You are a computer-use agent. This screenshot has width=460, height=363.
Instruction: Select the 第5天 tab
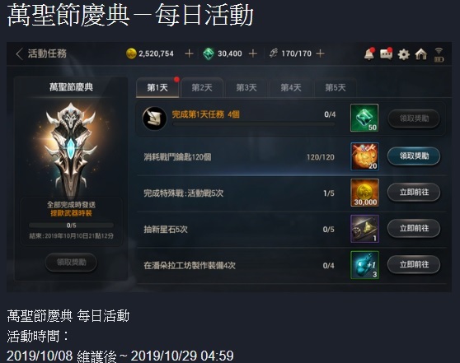click(336, 87)
